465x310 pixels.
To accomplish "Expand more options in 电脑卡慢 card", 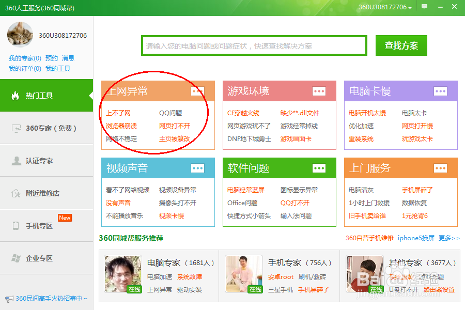I will click(x=440, y=91).
